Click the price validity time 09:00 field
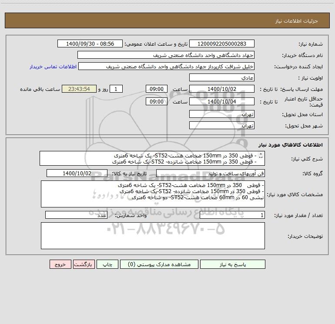Screen dimensions: 335x324 pyautogui.click(x=156, y=101)
